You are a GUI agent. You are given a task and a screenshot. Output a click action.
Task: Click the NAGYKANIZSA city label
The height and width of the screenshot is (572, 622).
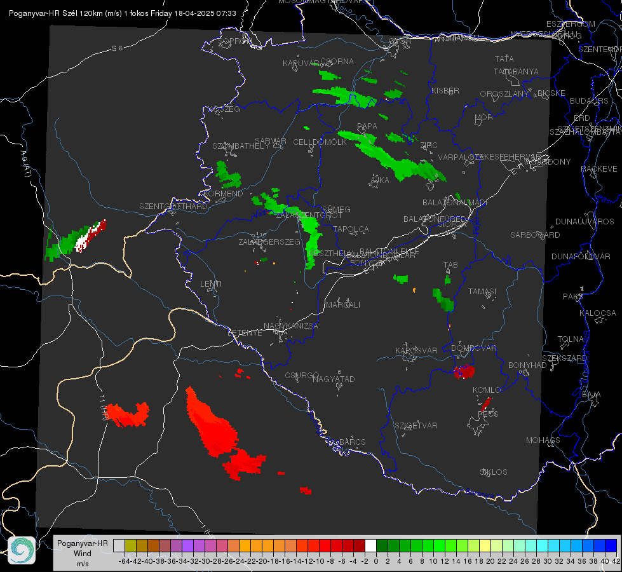(291, 326)
